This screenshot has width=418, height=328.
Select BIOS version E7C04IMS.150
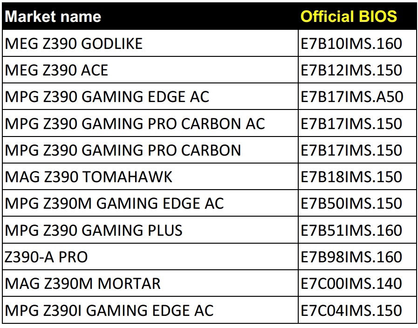tap(351, 310)
